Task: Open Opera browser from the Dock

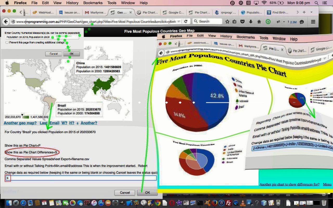Action: [x=172, y=203]
